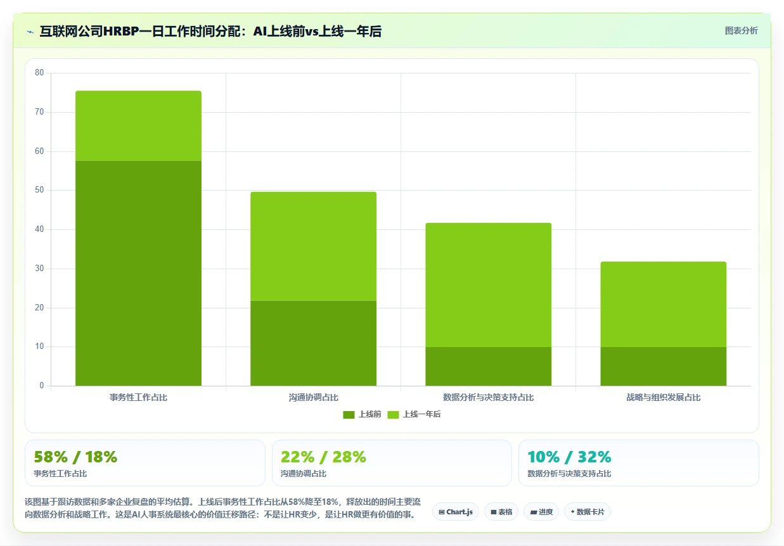Click the 战略与组织发展占比 x-axis label
This screenshot has width=784, height=546.
pyautogui.click(x=663, y=398)
